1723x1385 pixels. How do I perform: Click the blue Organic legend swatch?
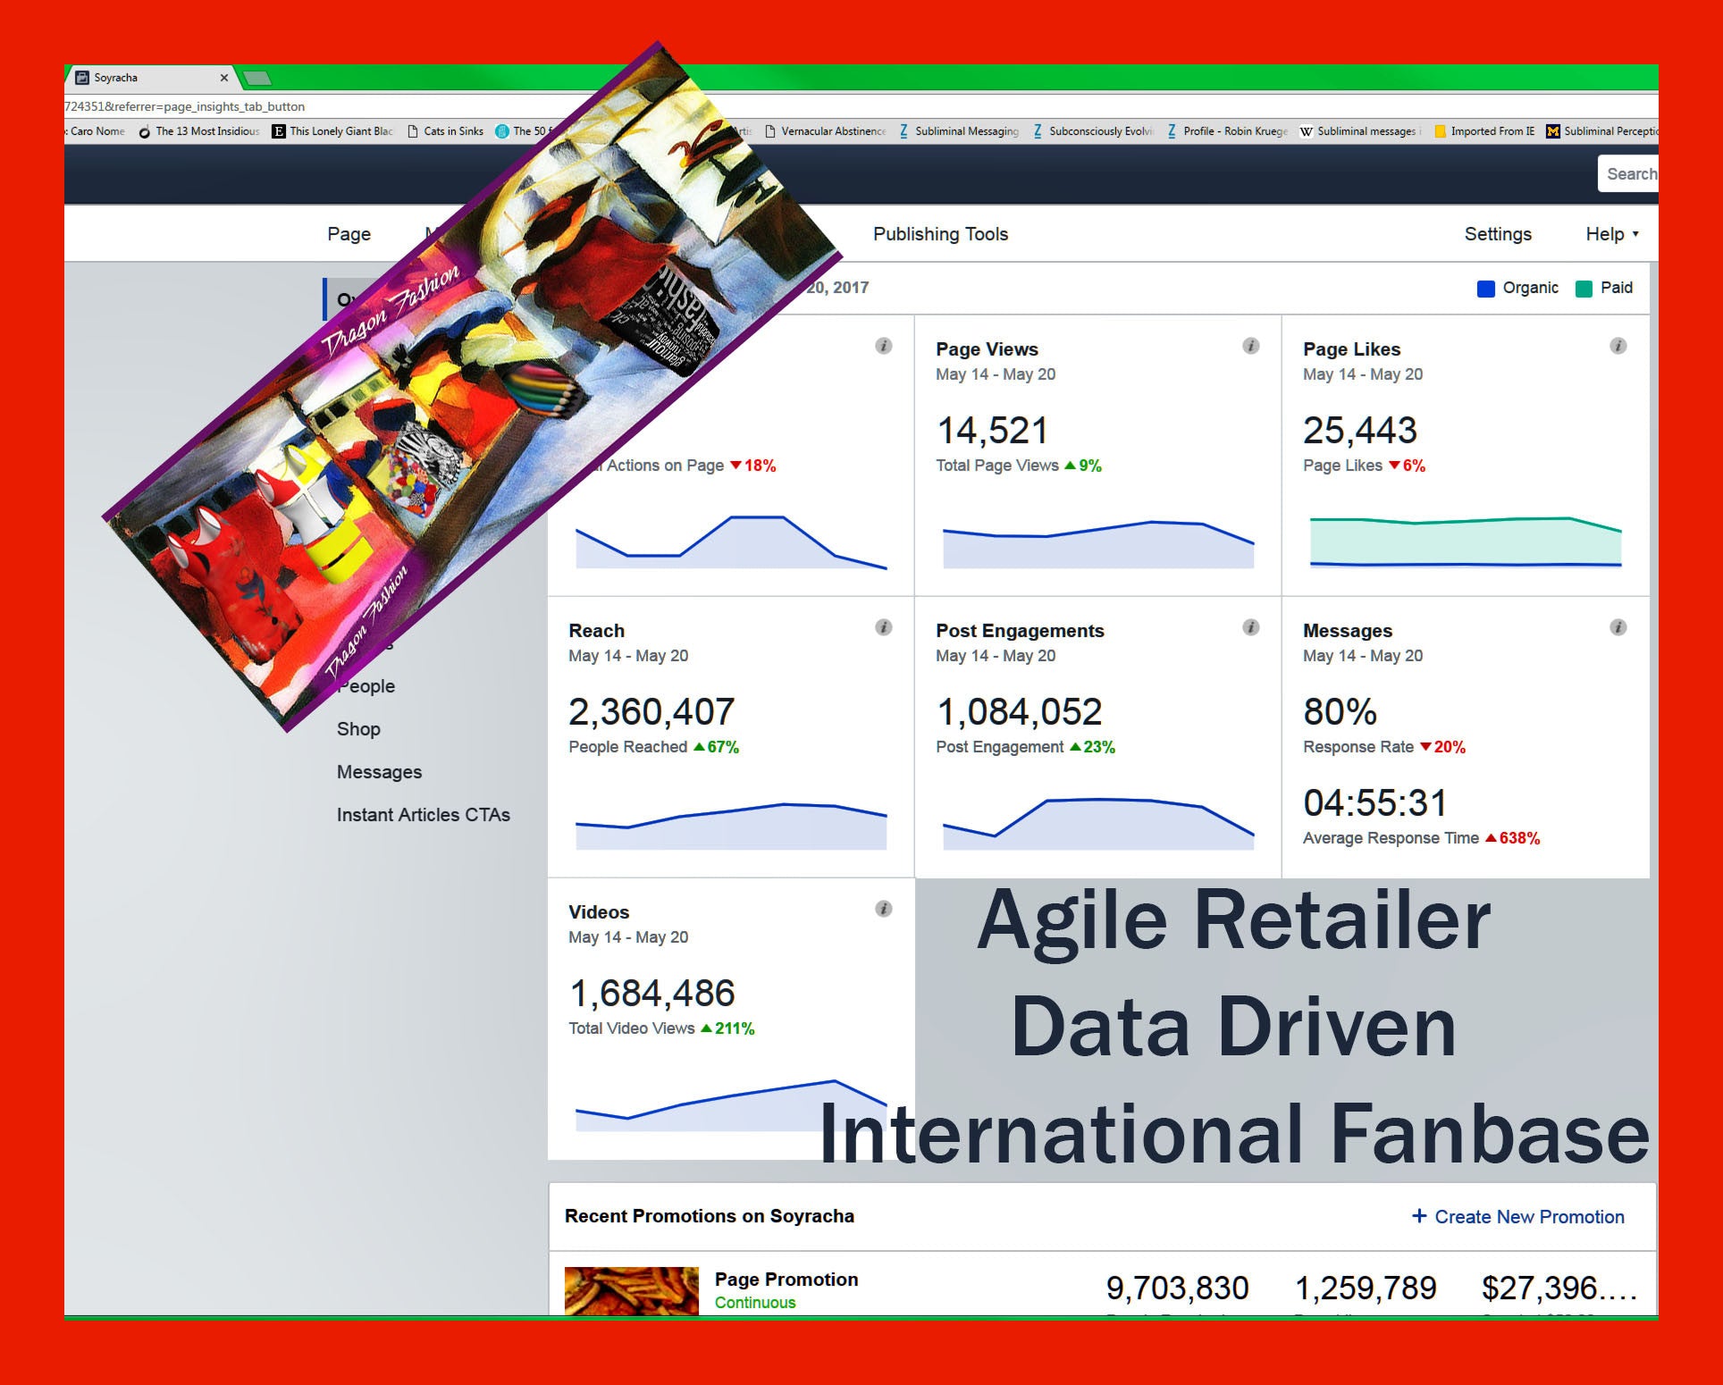coord(1485,289)
